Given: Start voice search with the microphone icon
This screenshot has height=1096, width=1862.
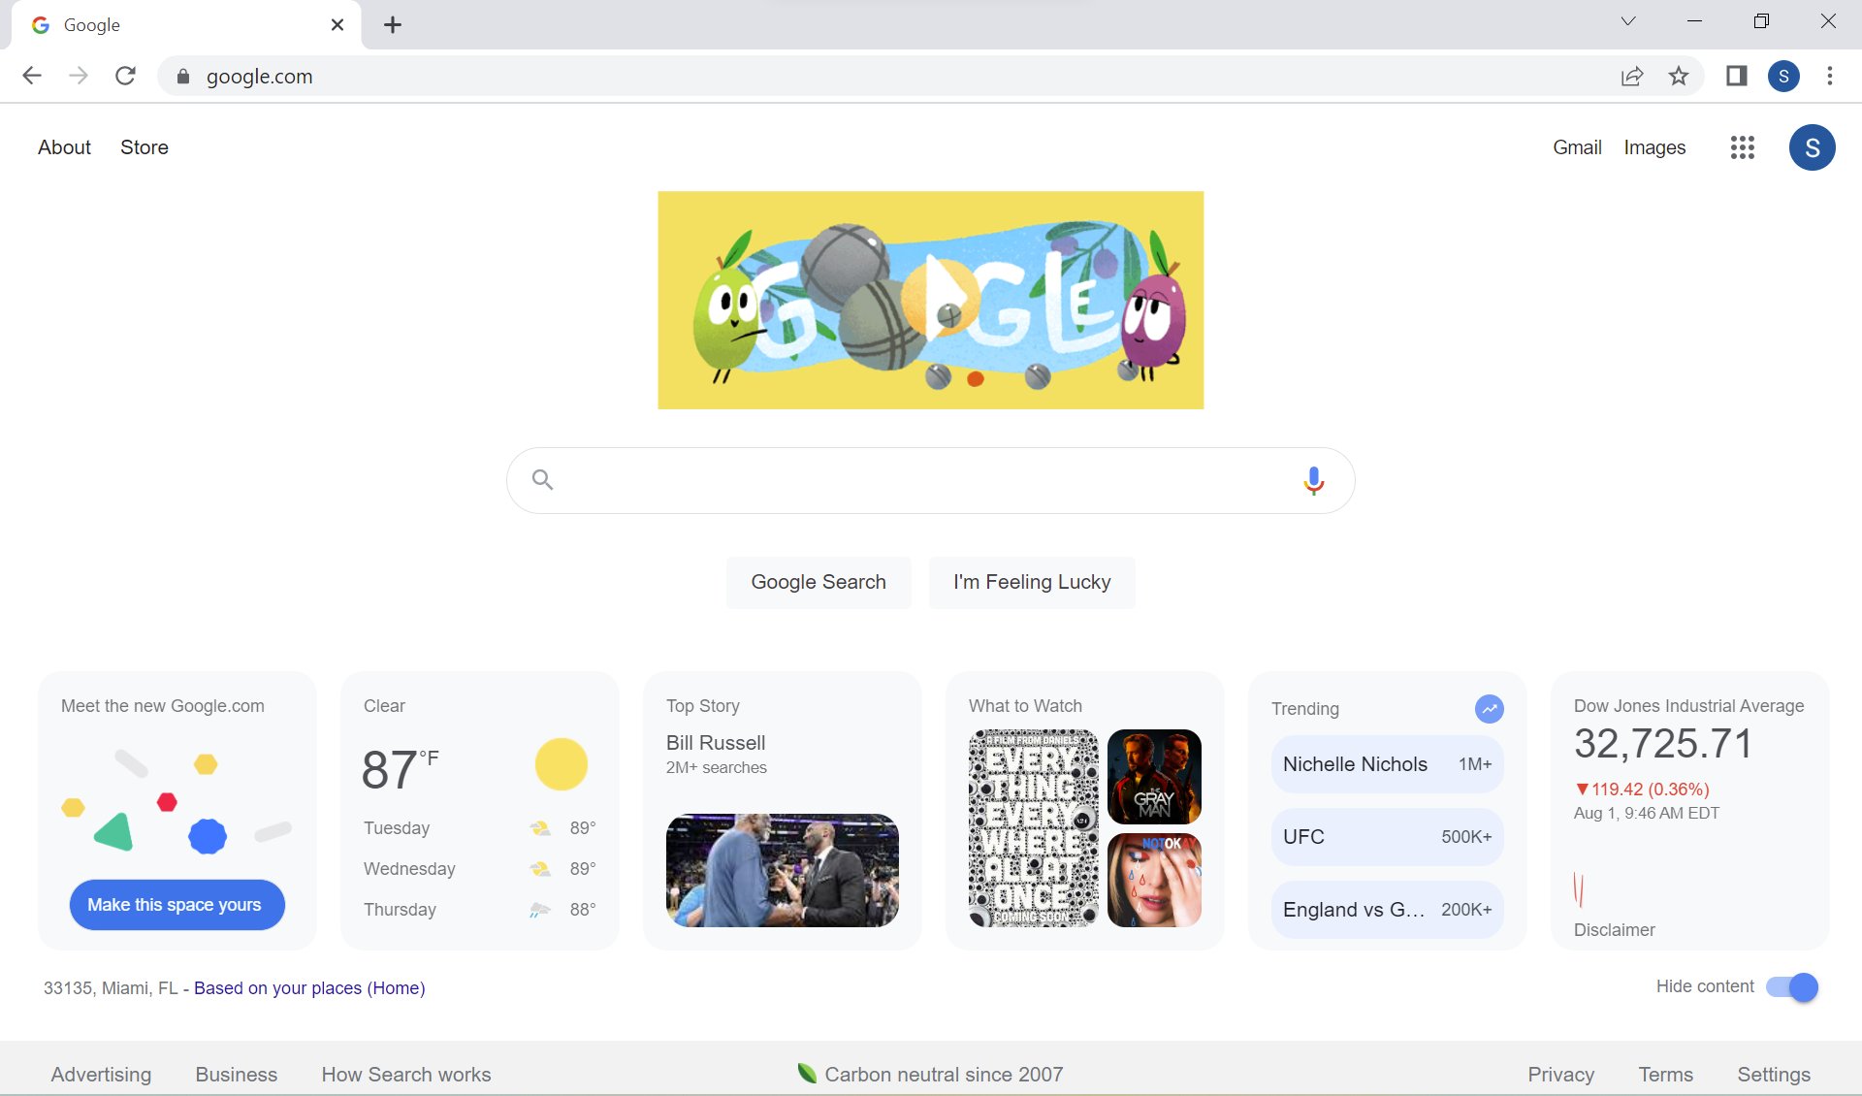Looking at the screenshot, I should coord(1313,480).
